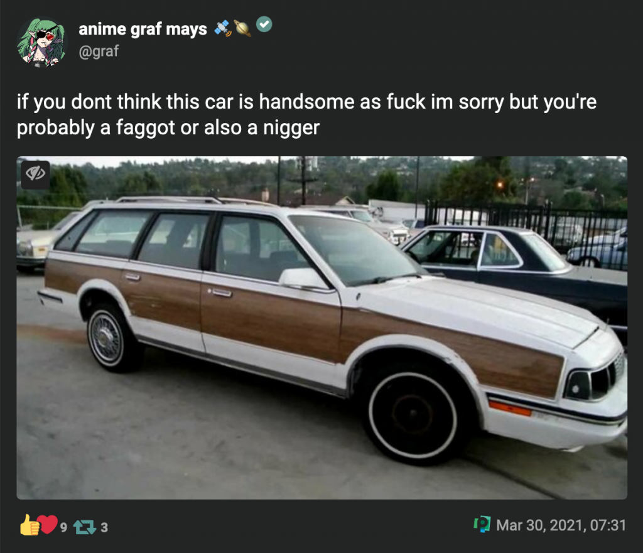Click the satellite emoji beside the display name

222,28
